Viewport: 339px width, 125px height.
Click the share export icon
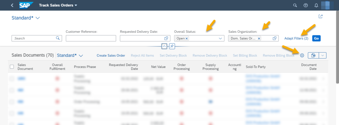[320, 17]
